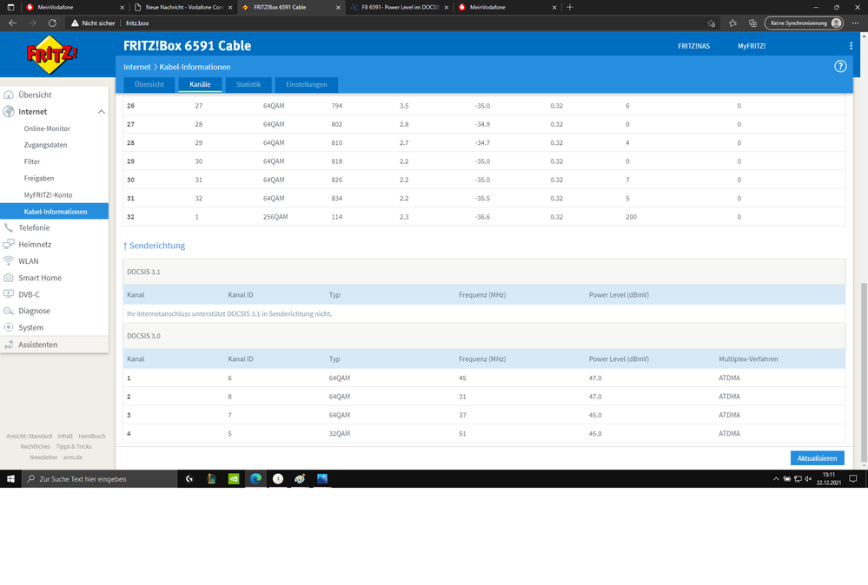Close the Neue Nachricht browser tab

click(x=230, y=7)
